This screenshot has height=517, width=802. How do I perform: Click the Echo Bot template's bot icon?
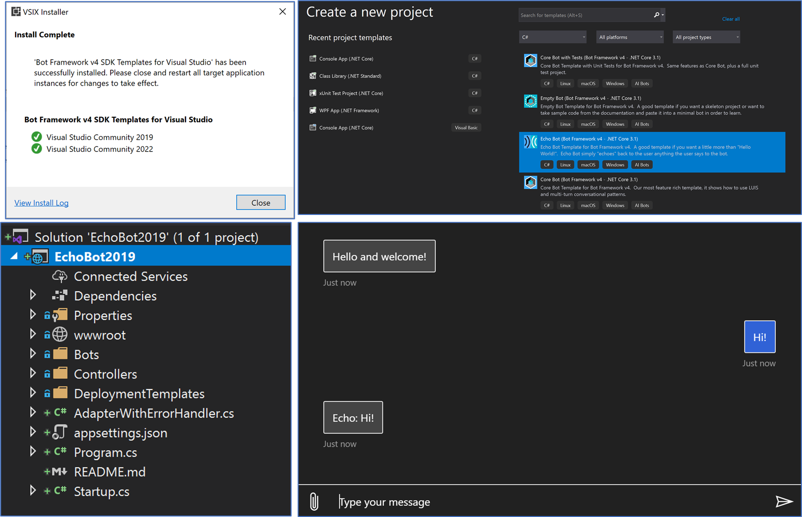pyautogui.click(x=530, y=142)
